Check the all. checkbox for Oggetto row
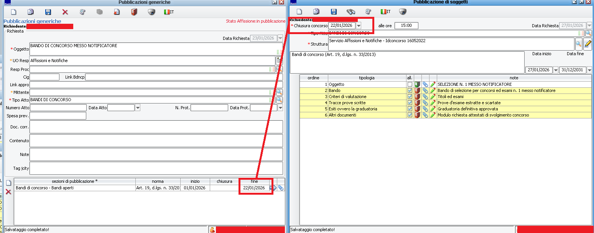The height and width of the screenshot is (233, 594). coord(410,84)
